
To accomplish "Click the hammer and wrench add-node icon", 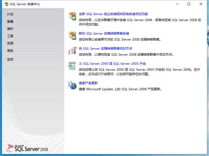I will point(72,50).
